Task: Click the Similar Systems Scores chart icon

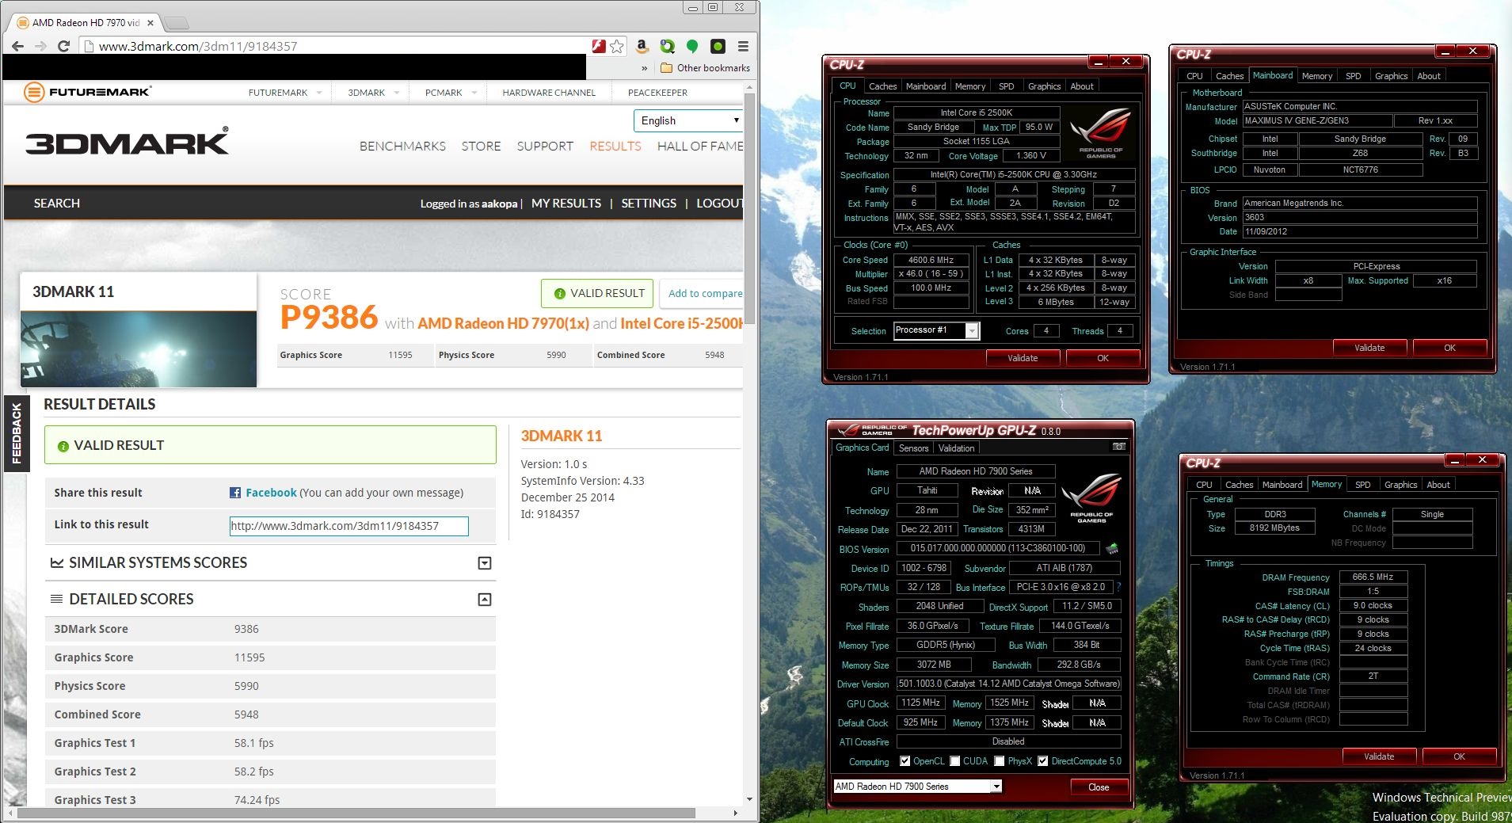Action: coord(57,563)
